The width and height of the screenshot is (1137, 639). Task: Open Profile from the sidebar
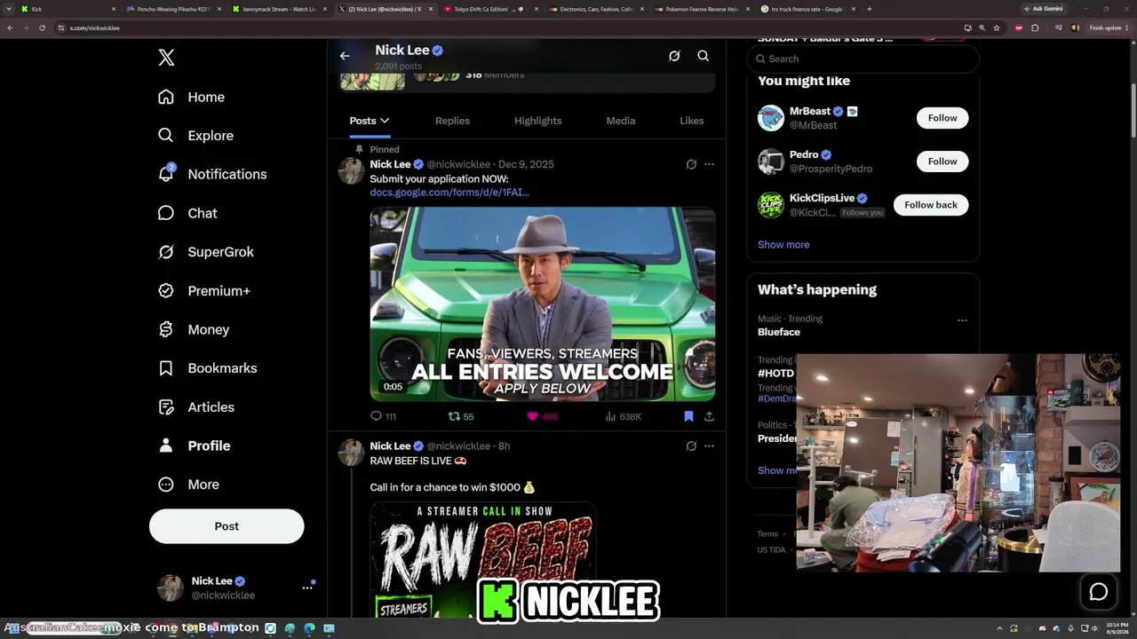(x=194, y=446)
